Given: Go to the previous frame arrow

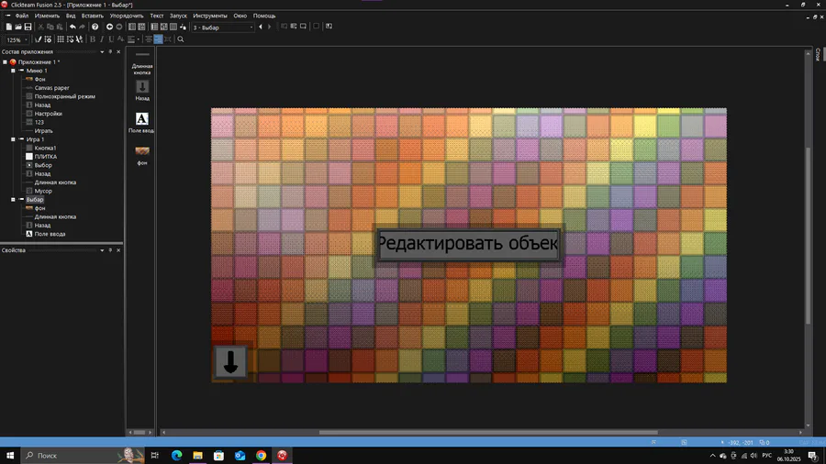Looking at the screenshot, I should (x=260, y=27).
